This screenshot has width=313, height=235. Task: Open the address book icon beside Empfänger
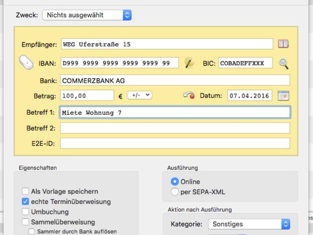coord(283,44)
